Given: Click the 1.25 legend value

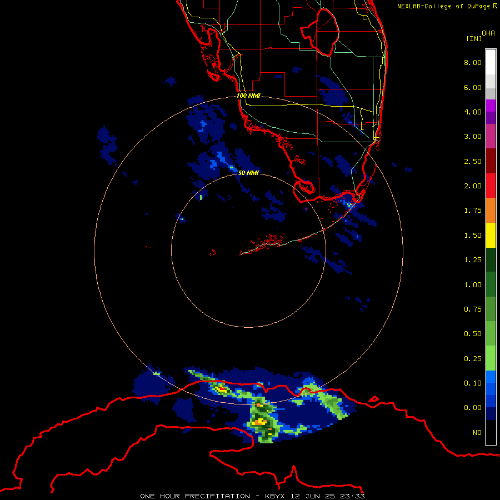Looking at the screenshot, I should click(x=473, y=260).
